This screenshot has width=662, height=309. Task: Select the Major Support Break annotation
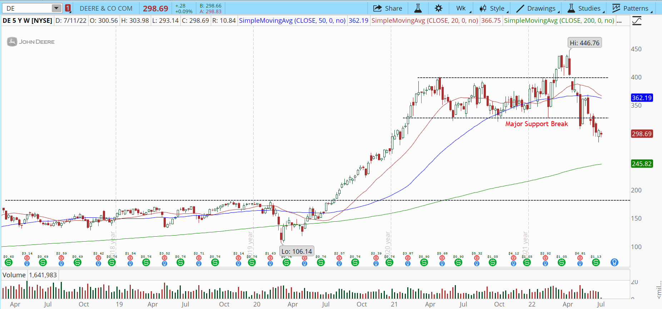click(536, 124)
